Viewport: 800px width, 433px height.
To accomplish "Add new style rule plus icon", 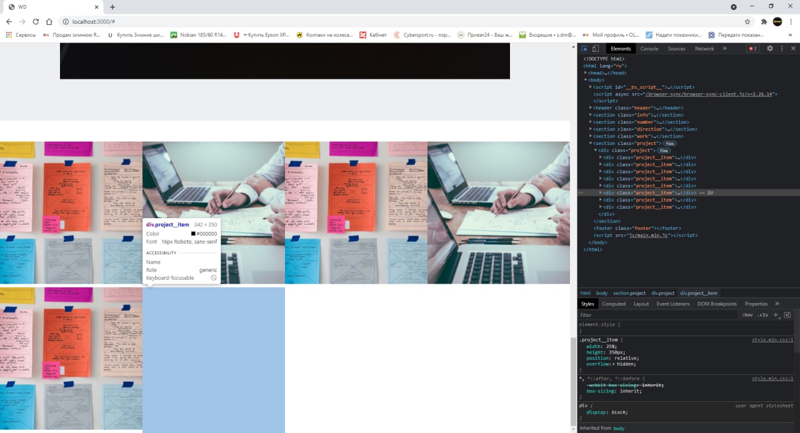I will (x=776, y=315).
